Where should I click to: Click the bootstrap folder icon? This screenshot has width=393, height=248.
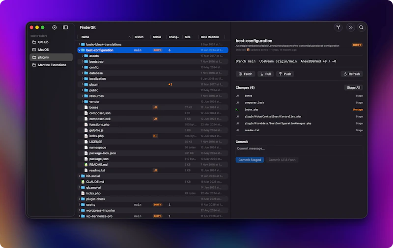(86, 61)
